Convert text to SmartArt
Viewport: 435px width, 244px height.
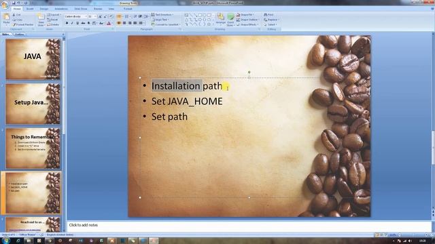165,24
